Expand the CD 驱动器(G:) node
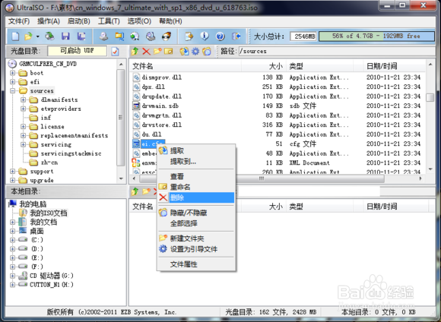 (x=12, y=276)
